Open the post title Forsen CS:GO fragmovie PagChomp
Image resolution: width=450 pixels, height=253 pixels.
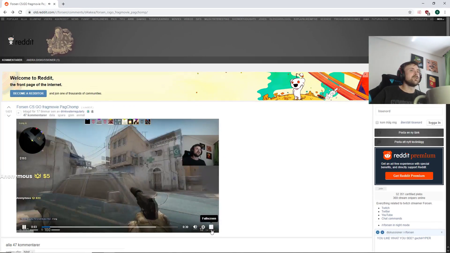(48, 107)
